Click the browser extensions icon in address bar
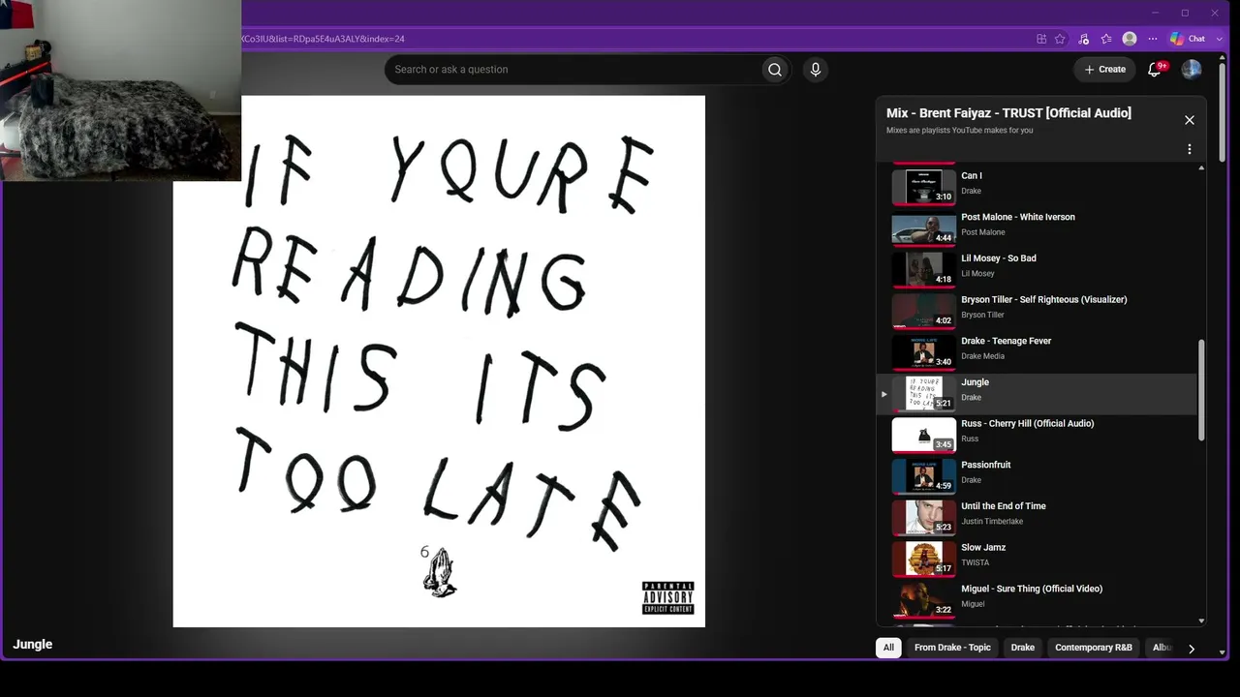Screen dimensions: 1240x697 (x=1041, y=39)
